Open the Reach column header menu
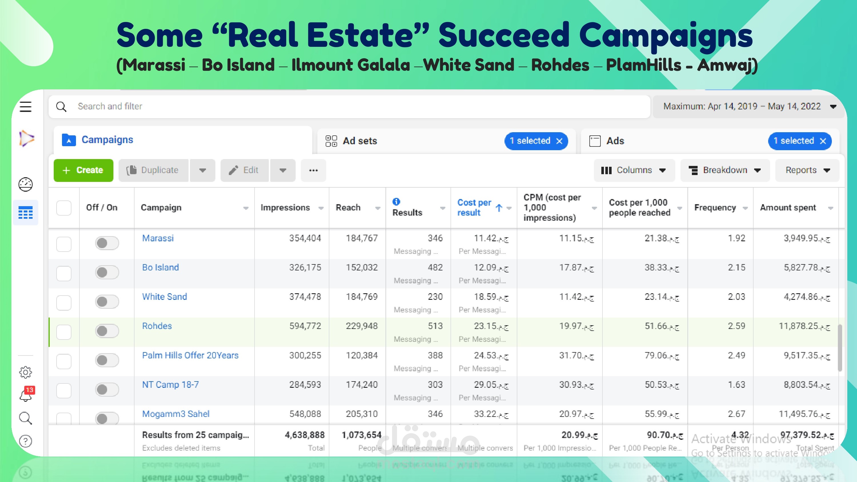Image resolution: width=857 pixels, height=482 pixels. 378,208
